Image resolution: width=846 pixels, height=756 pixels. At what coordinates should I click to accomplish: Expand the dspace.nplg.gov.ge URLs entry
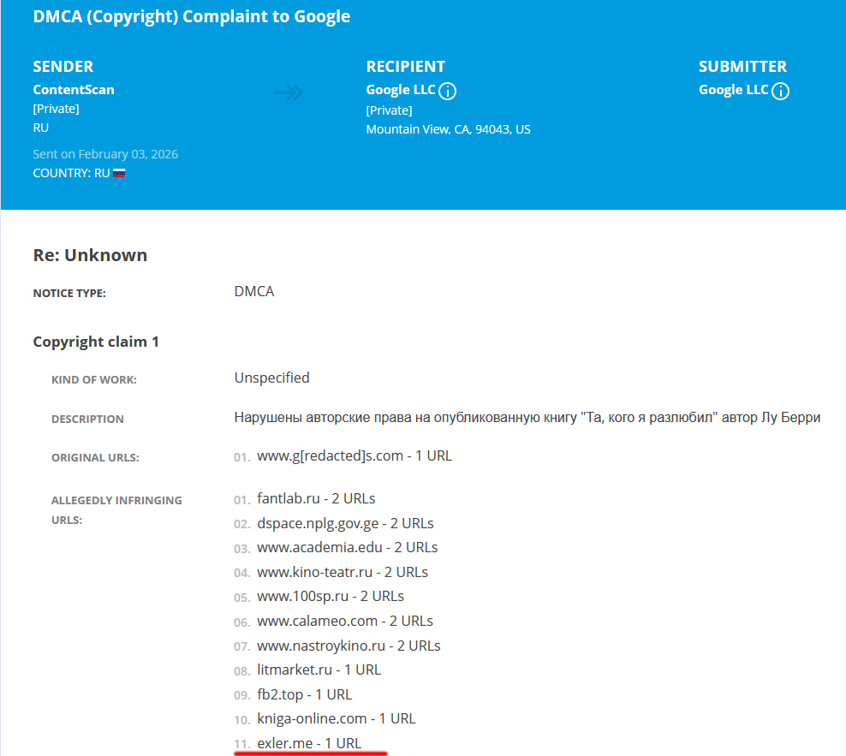pos(345,523)
